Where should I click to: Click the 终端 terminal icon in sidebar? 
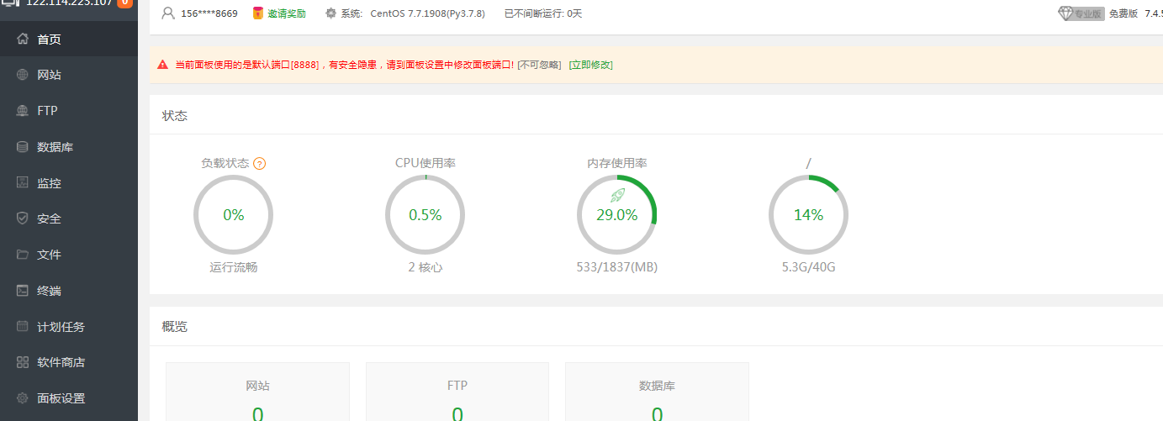coord(23,290)
